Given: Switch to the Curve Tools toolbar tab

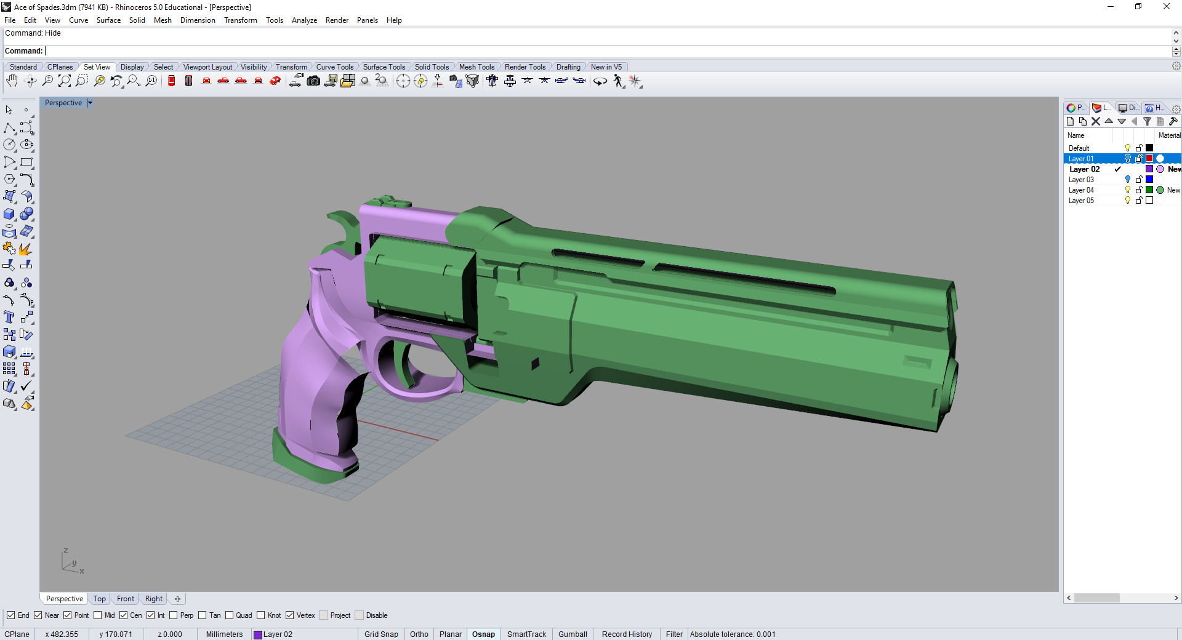Looking at the screenshot, I should [x=335, y=67].
